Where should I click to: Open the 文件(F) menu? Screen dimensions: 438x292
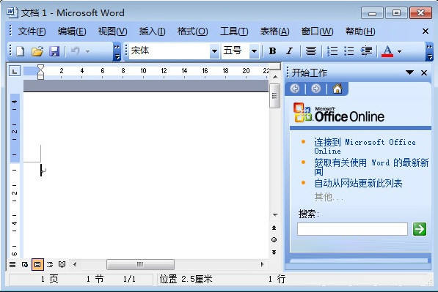pos(32,31)
